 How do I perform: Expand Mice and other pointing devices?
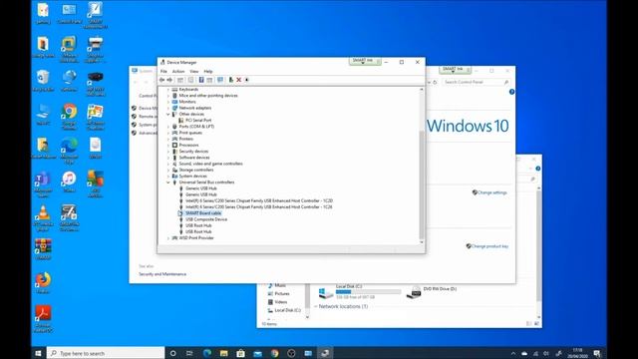pyautogui.click(x=168, y=96)
